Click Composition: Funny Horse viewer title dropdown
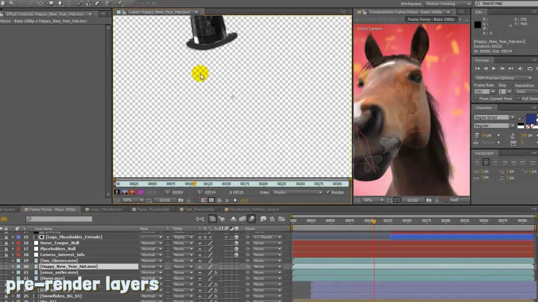Image resolution: width=538 pixels, height=302 pixels. coord(410,12)
